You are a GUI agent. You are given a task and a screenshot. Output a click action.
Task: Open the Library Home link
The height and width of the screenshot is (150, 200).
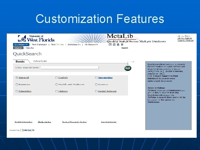pyautogui.click(x=184, y=36)
